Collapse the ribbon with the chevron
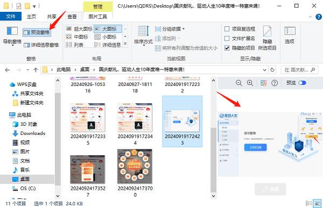Screen dimensions: 323x208 (310, 17)
